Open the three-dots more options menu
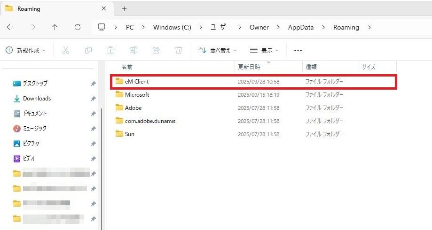The image size is (432, 230). pyautogui.click(x=298, y=50)
